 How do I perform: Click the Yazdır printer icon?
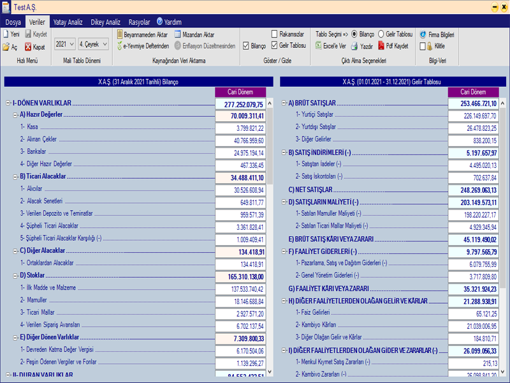(354, 46)
